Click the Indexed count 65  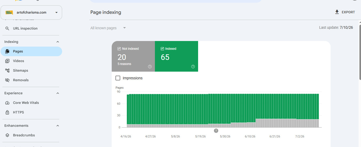click(x=165, y=57)
